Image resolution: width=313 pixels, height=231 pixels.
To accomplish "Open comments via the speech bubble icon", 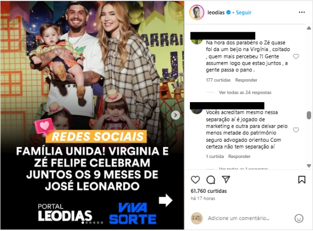I will tap(211, 180).
